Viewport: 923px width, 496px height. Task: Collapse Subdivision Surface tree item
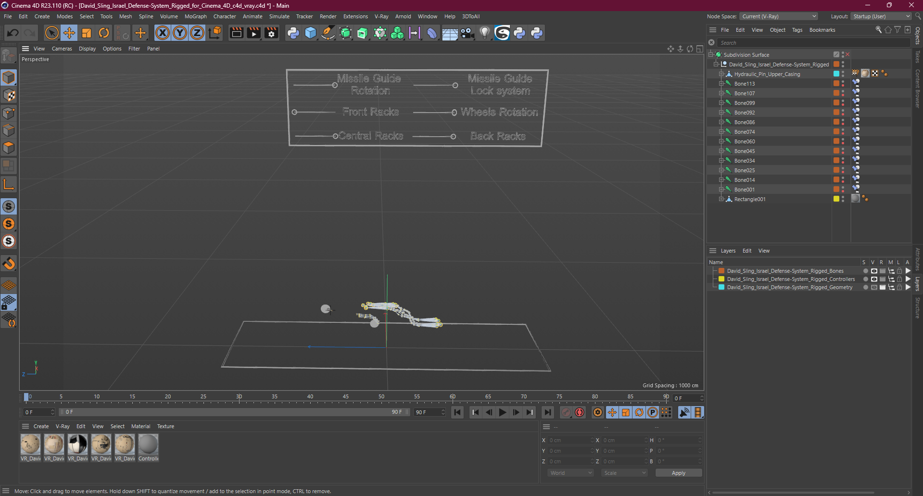710,54
